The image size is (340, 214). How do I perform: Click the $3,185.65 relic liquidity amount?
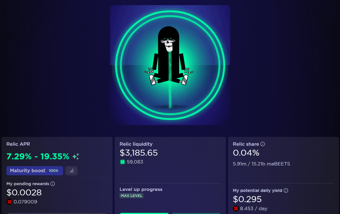pos(139,153)
